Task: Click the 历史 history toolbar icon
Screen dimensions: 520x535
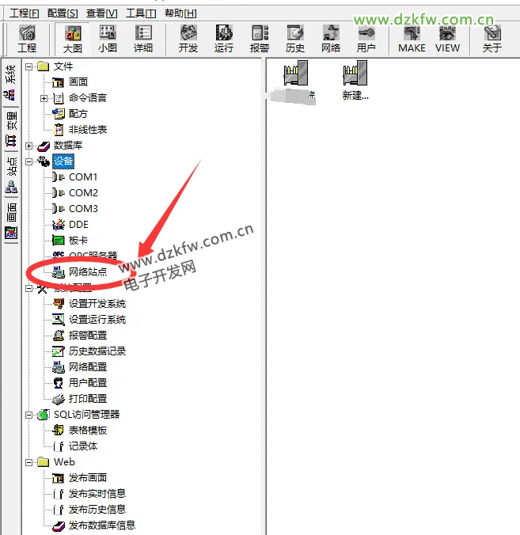Action: pyautogui.click(x=295, y=38)
